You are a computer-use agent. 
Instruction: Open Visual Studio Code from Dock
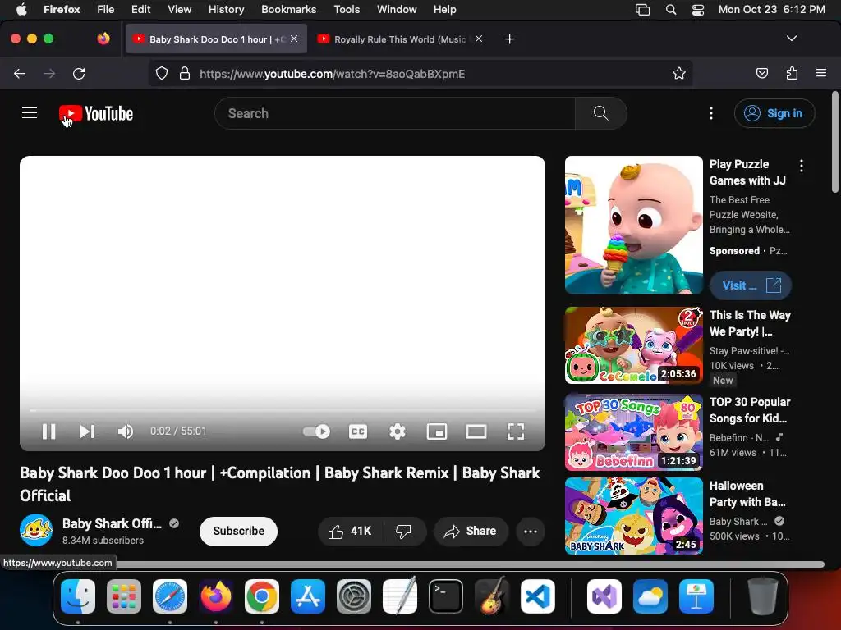pos(537,596)
